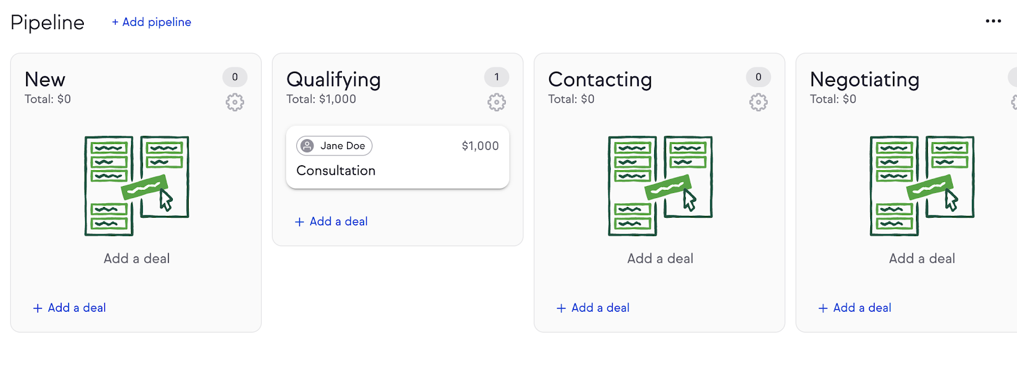The image size is (1017, 372).
Task: Add a deal in the Qualifying stage
Action: 331,222
